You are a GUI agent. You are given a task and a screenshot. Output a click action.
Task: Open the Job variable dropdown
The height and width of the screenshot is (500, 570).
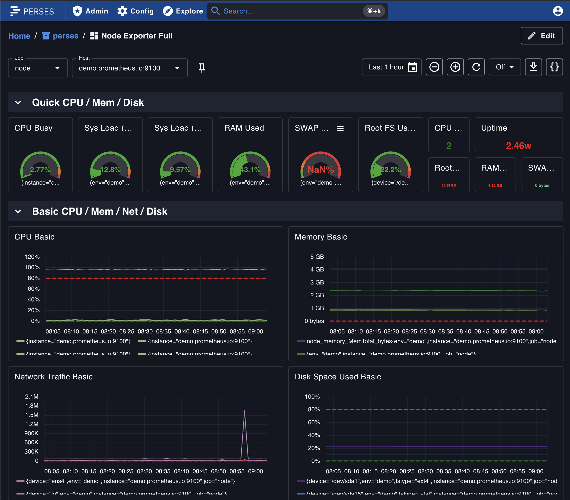click(38, 68)
